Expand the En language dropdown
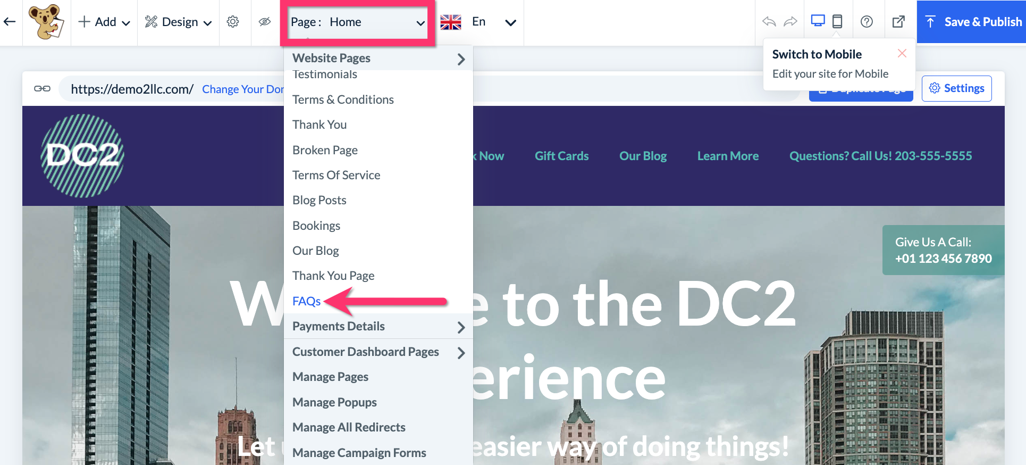This screenshot has width=1026, height=465. [510, 22]
